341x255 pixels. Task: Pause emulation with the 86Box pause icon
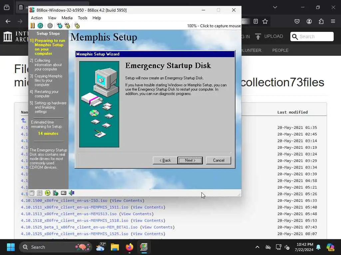point(33,26)
